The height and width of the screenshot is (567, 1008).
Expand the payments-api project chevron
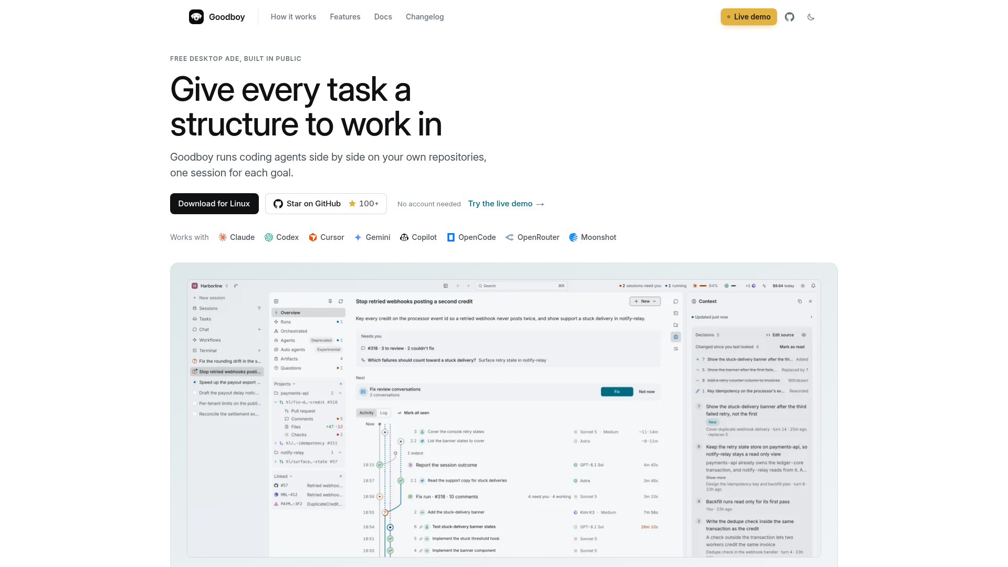click(340, 393)
